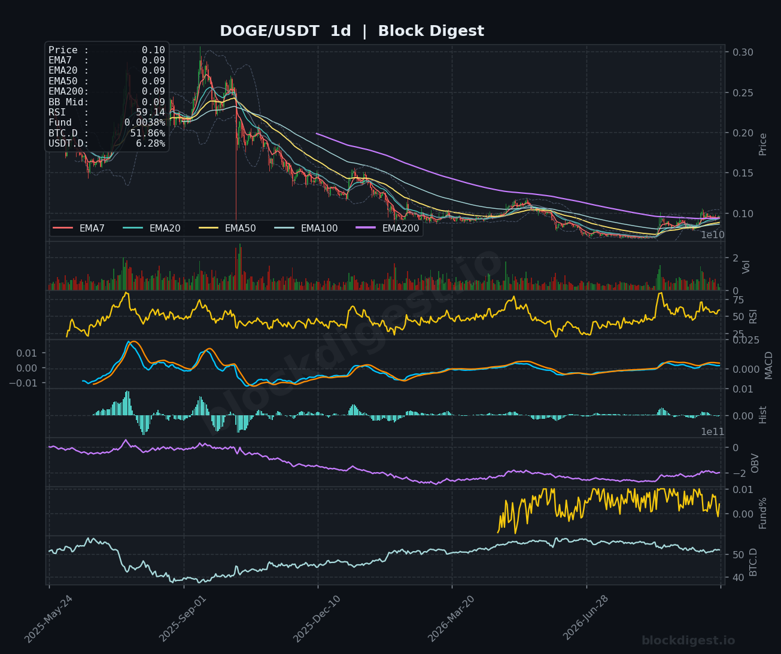Click the EMA200 purple line sample in legend
The image size is (781, 654).
[366, 228]
